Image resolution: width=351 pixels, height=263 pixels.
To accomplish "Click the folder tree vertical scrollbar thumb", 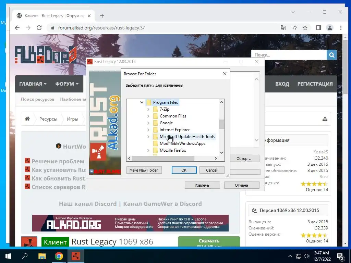I will pos(222,124).
